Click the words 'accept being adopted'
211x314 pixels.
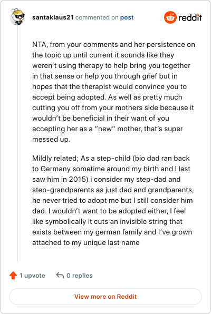coord(69,97)
